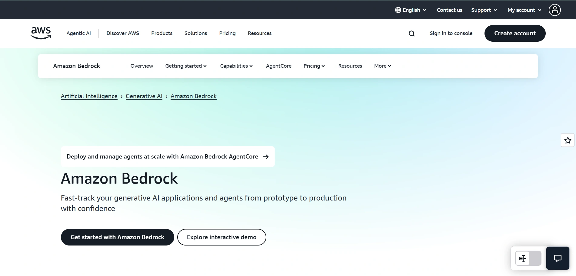
Task: Toggle the reading mode switch
Action: [x=528, y=258]
